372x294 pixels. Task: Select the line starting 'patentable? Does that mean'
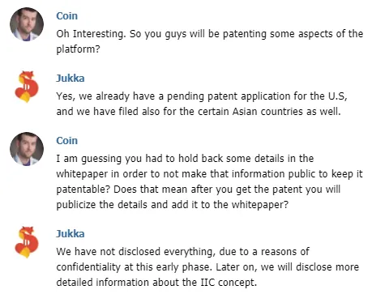tap(198, 190)
